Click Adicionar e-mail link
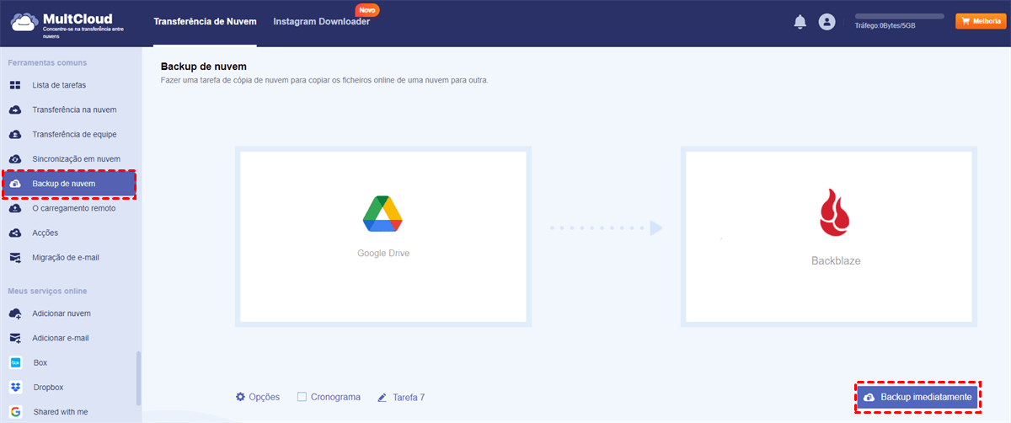Viewport: 1011px width, 423px height. point(60,338)
